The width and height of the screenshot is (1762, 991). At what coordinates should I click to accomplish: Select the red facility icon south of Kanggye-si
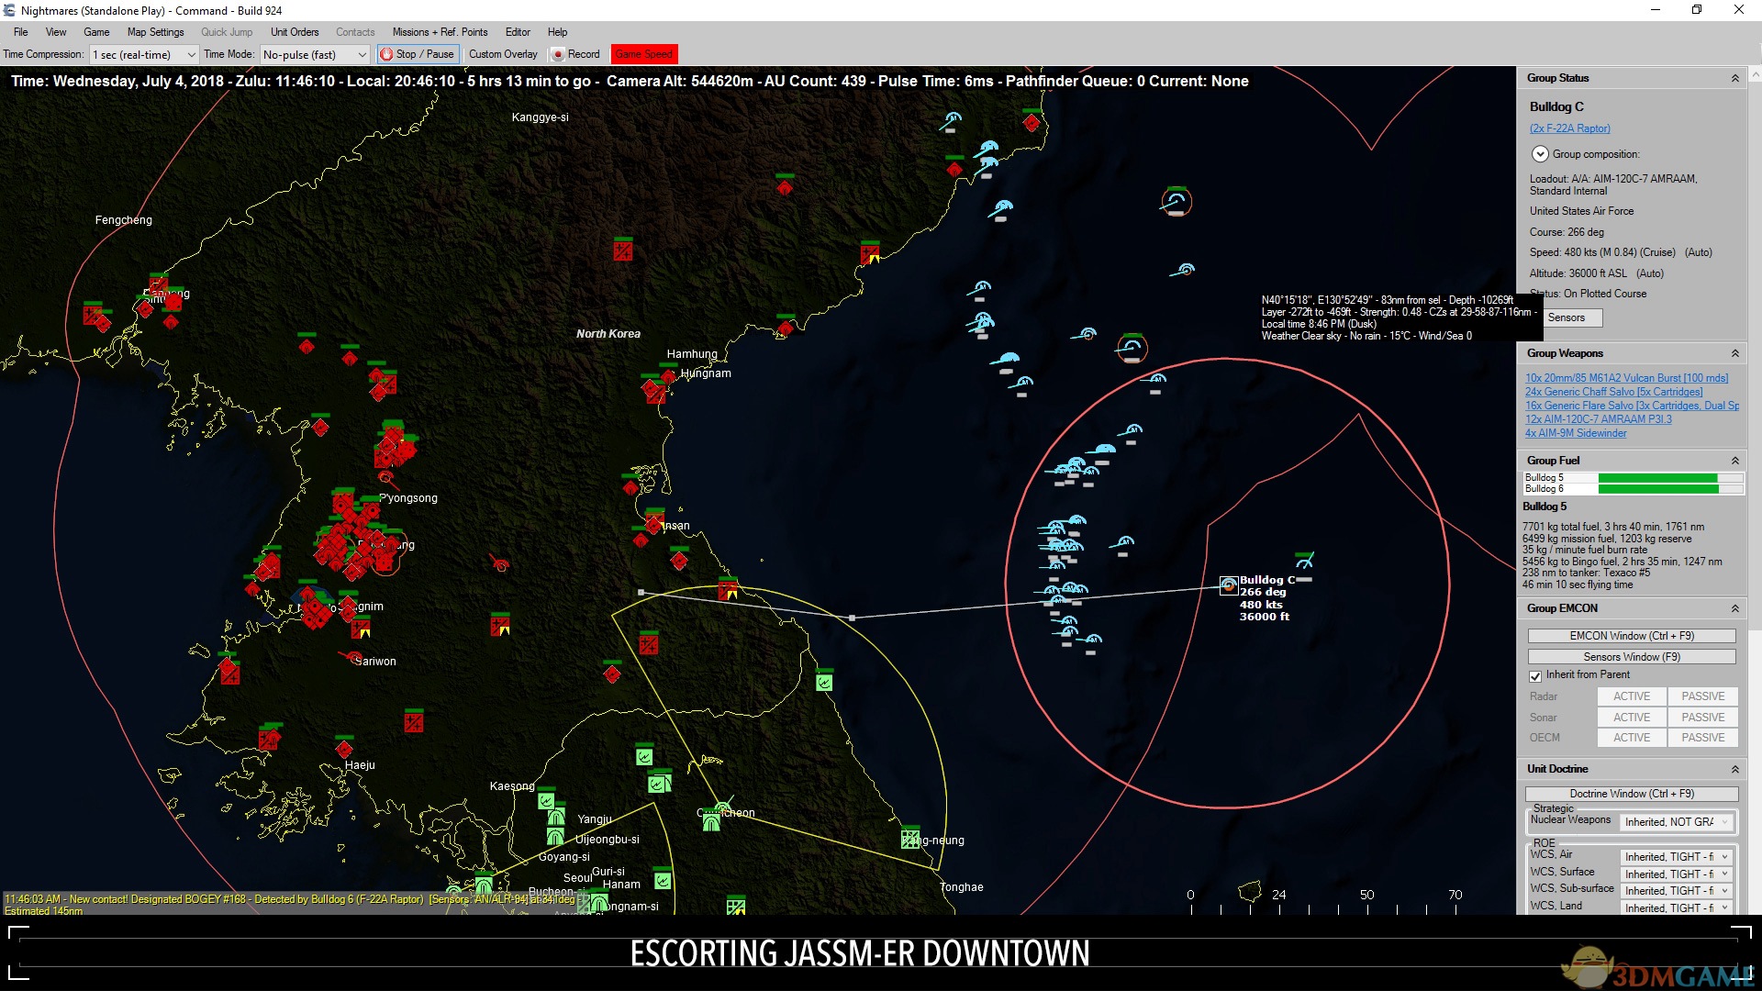(x=623, y=249)
